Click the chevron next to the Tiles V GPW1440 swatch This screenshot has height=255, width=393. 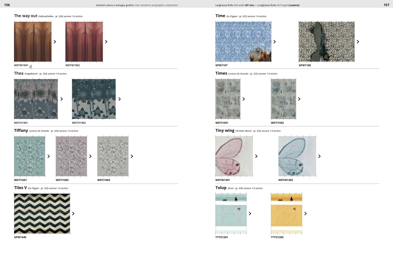pyautogui.click(x=73, y=213)
